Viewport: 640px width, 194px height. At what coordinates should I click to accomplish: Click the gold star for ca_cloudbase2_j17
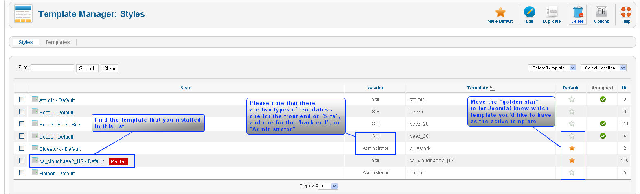point(572,160)
